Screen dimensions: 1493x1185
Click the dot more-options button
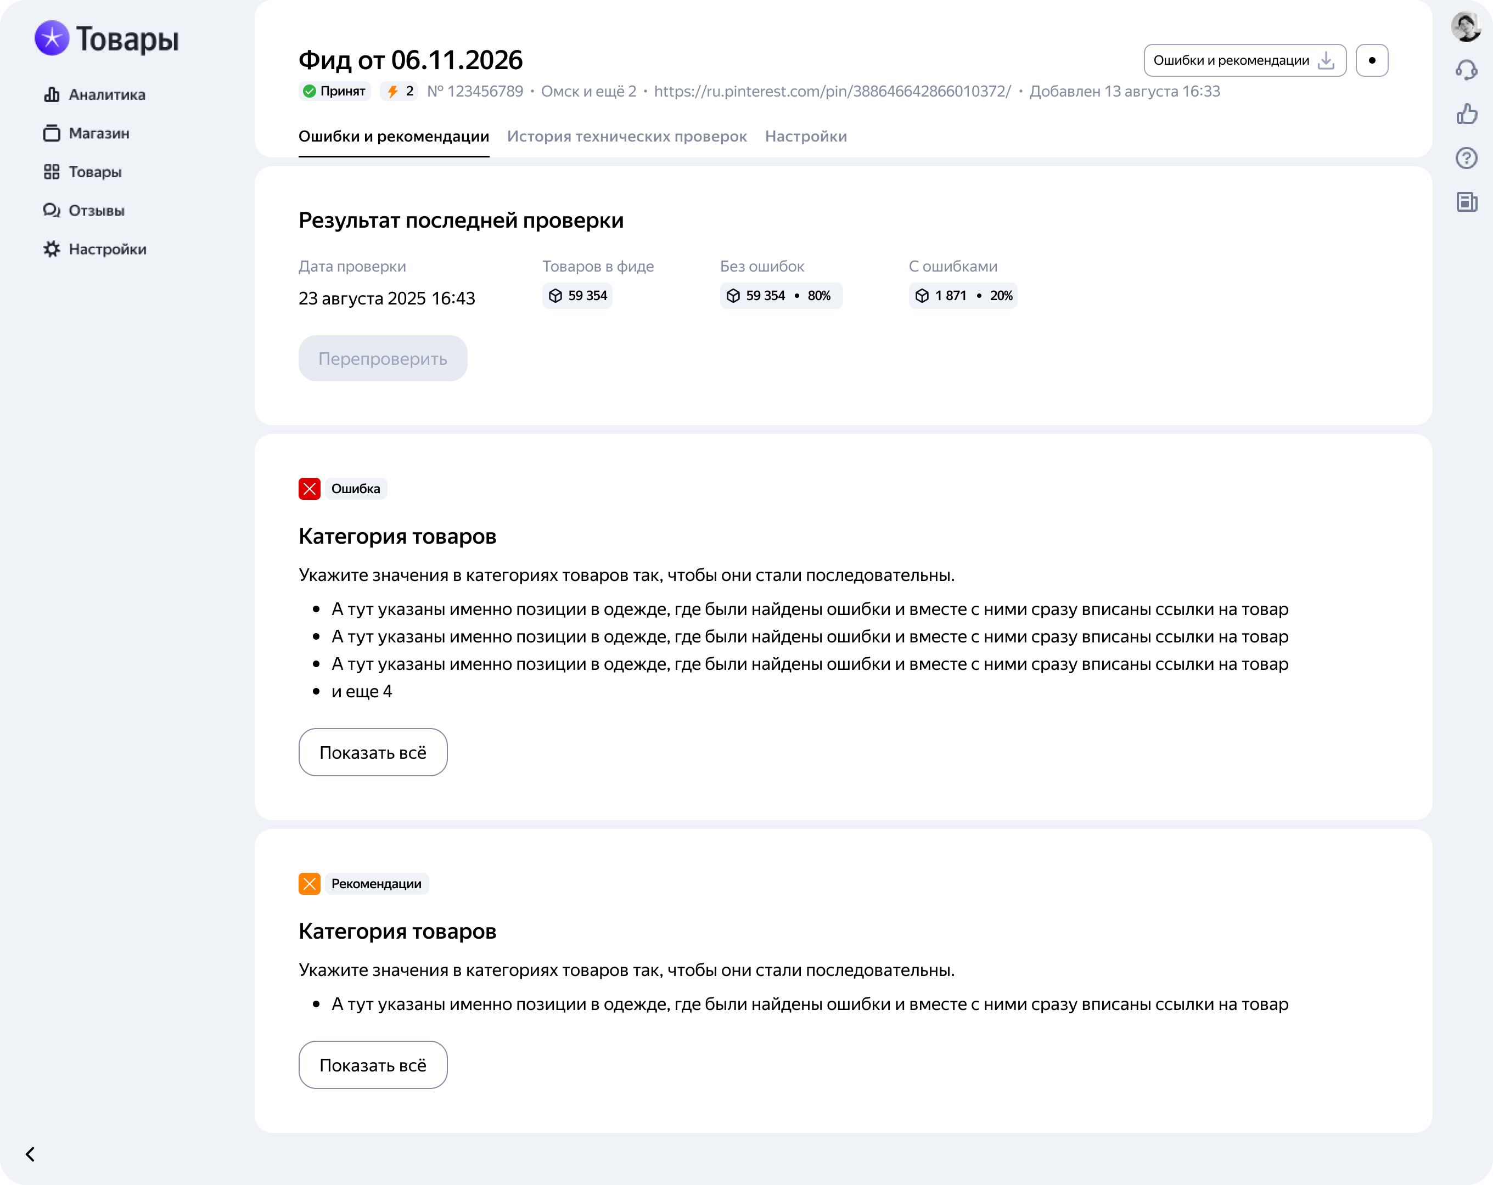[1372, 60]
